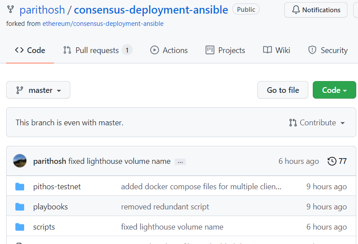Click the pithos-testnet folder icon

20,187
